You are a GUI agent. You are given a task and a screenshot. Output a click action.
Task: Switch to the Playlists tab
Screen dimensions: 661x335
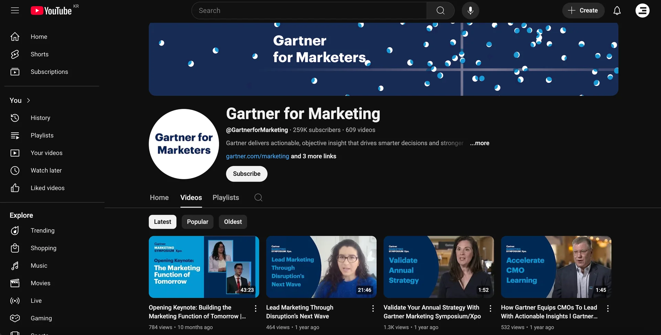225,197
